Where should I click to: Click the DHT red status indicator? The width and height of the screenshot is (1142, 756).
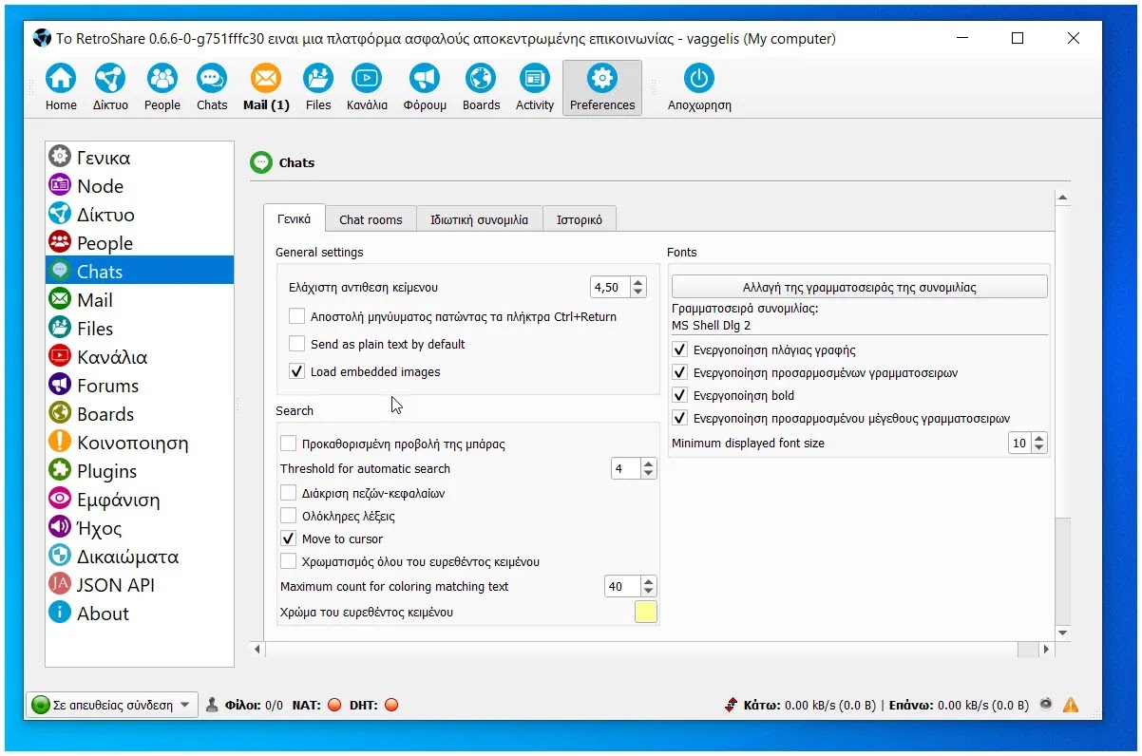[x=390, y=705]
